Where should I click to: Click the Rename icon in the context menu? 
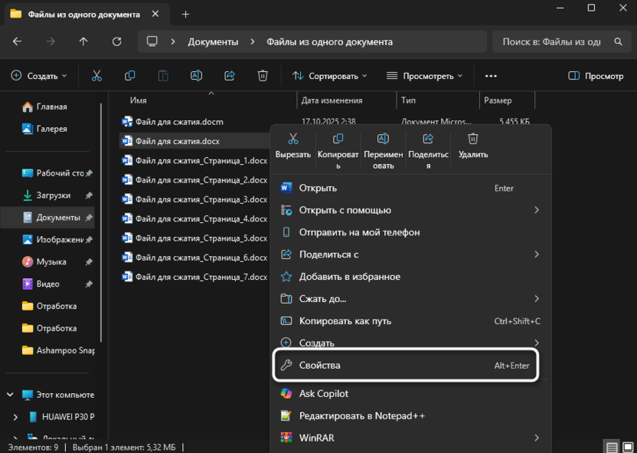point(384,140)
